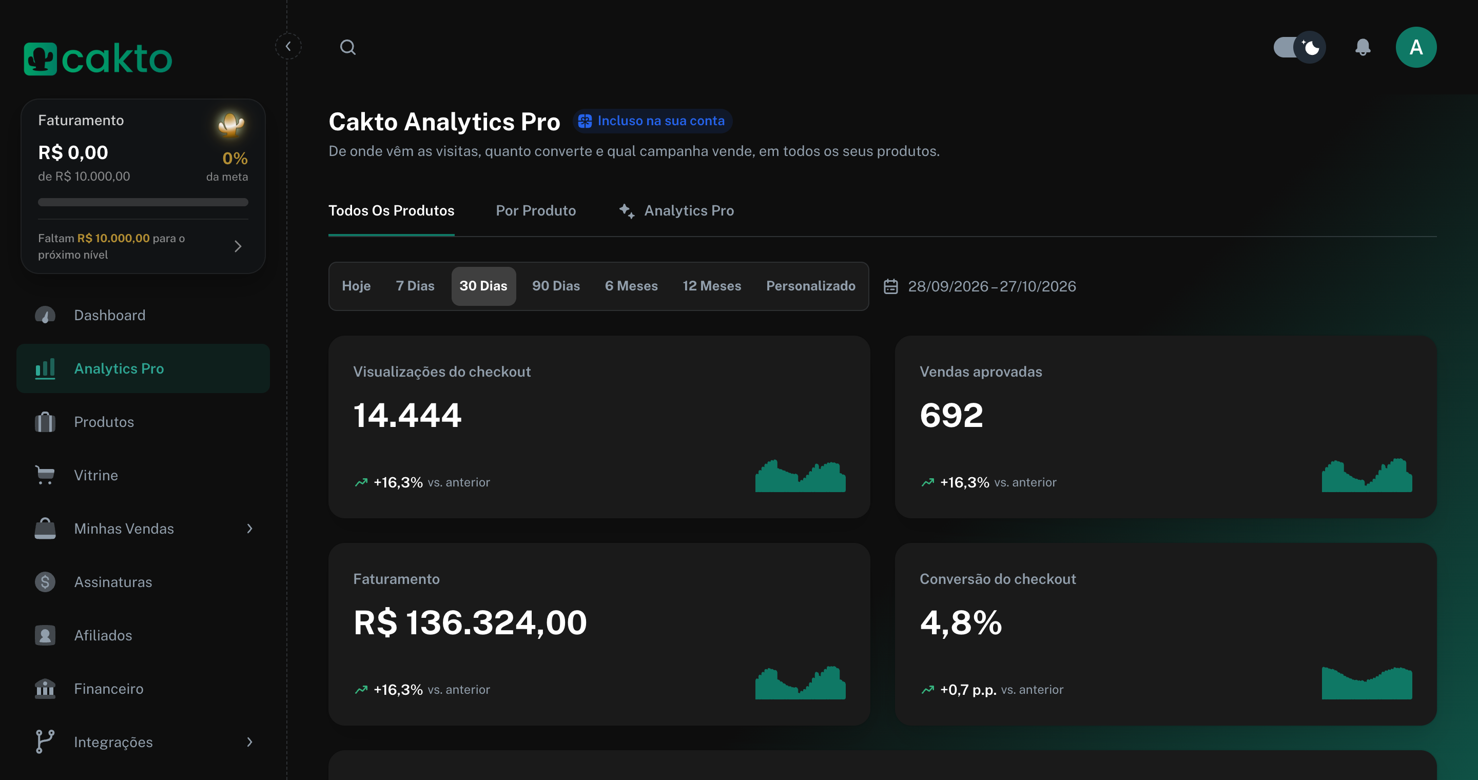Select the Hoje period
Image resolution: width=1478 pixels, height=780 pixels.
[x=356, y=286]
